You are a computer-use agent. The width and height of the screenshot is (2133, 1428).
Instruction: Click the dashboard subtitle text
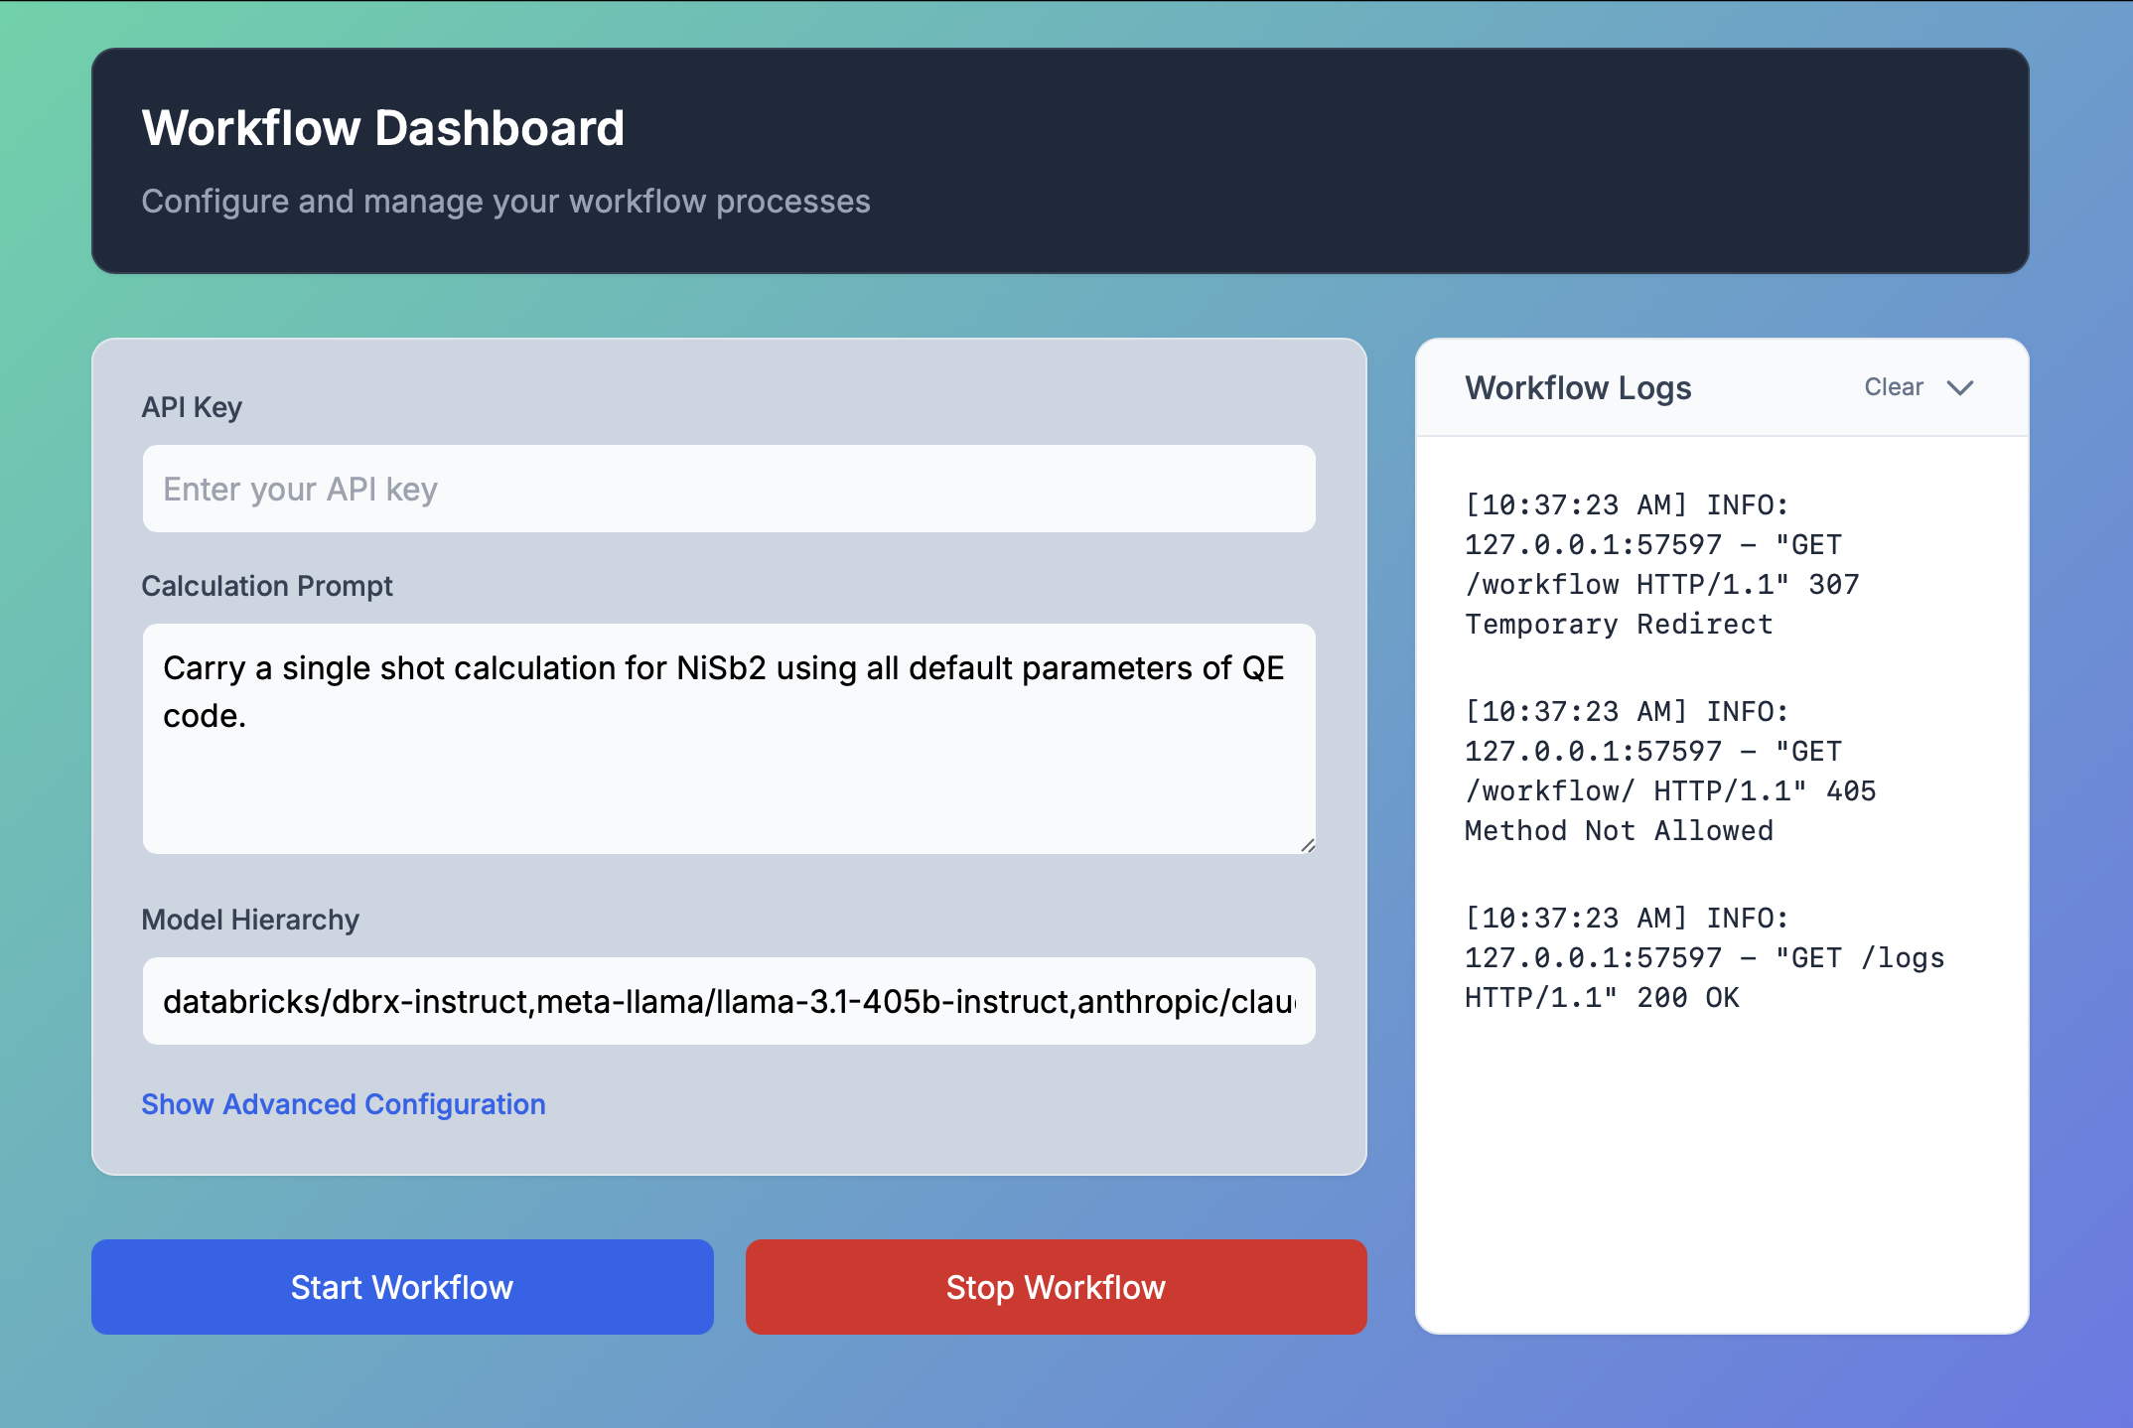click(505, 202)
